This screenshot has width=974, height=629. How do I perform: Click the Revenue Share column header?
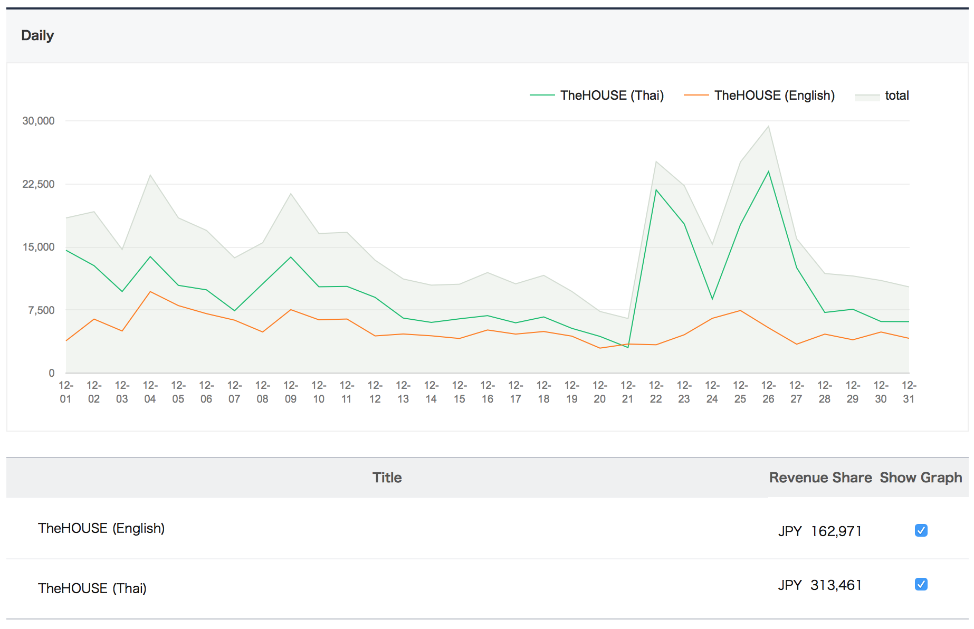[820, 478]
